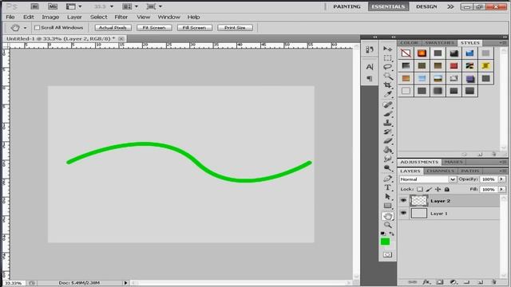Select the Spot Healing Brush tool

pyautogui.click(x=387, y=104)
